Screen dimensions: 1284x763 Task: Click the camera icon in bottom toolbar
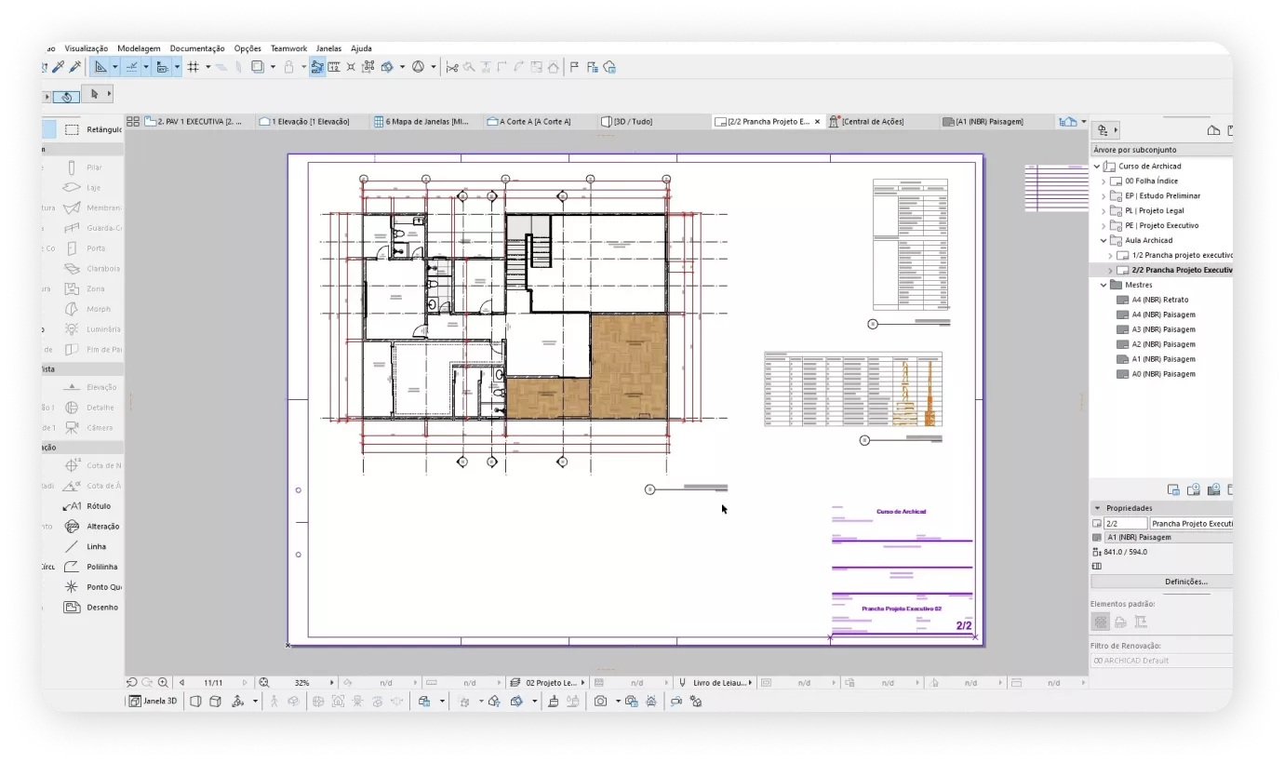tap(601, 701)
